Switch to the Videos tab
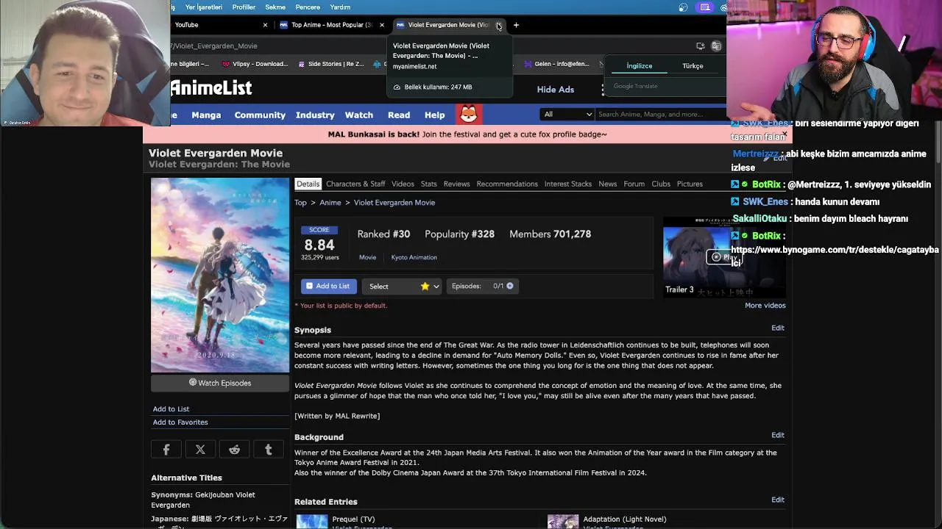Viewport: 942px width, 529px height. (x=403, y=184)
